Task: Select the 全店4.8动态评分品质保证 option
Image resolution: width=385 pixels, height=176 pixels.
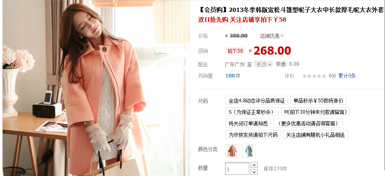Action: 257,101
